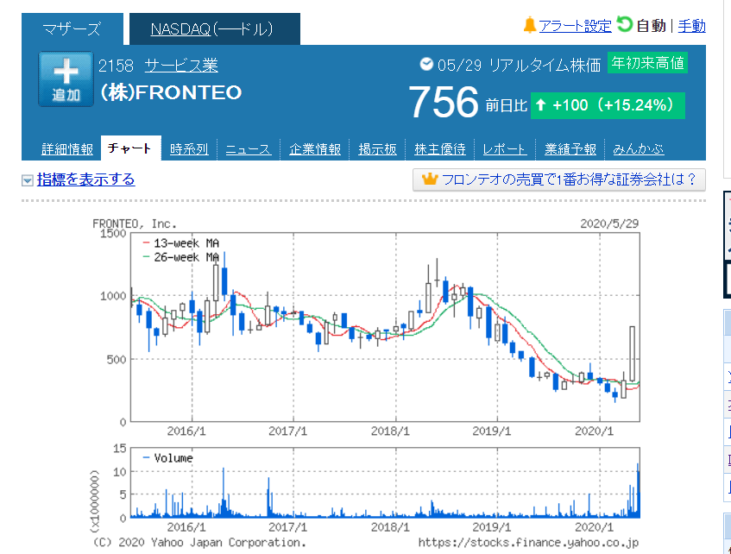Click the stock code 2158
Image resolution: width=731 pixels, height=554 pixels.
pos(117,66)
